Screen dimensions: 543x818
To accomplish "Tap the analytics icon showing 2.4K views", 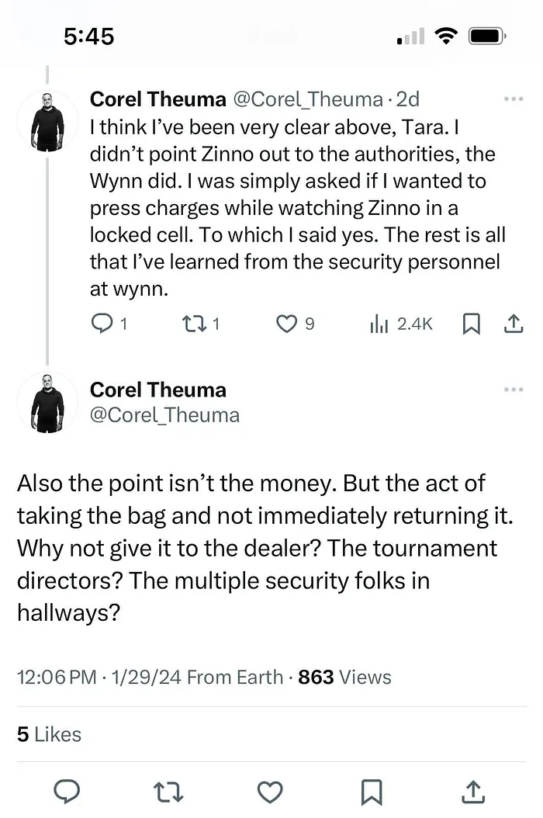I will click(380, 324).
